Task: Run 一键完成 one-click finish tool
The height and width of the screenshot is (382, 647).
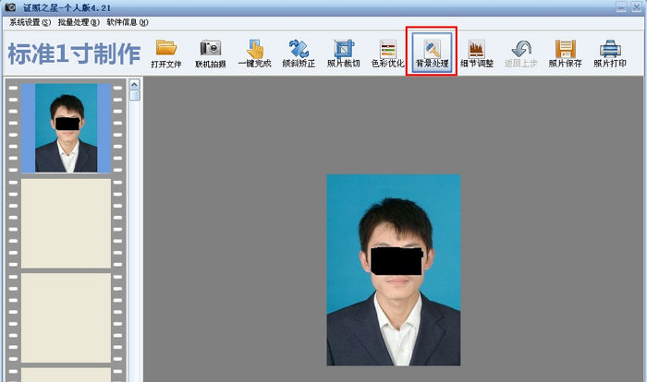Action: [254, 54]
